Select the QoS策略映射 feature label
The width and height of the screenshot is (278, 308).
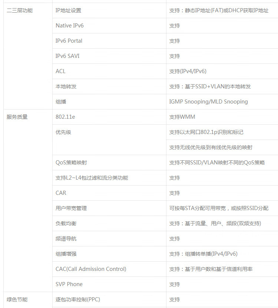click(71, 163)
